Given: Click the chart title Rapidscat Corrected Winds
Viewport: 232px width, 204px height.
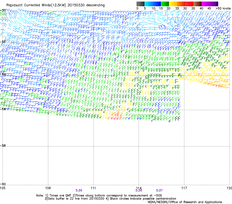Looking at the screenshot, I should click(x=55, y=5).
